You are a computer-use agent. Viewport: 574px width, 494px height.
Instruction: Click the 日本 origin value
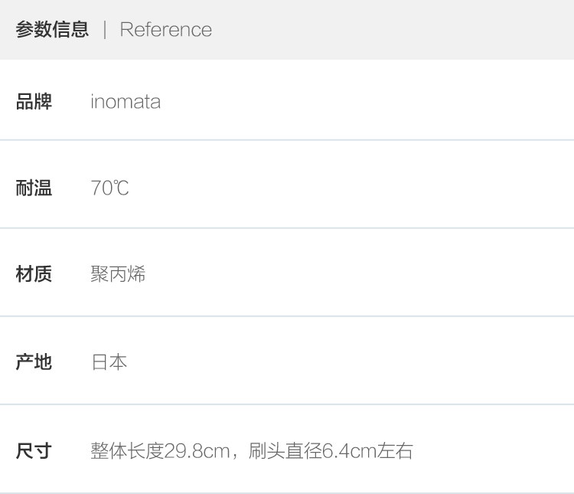coord(109,362)
